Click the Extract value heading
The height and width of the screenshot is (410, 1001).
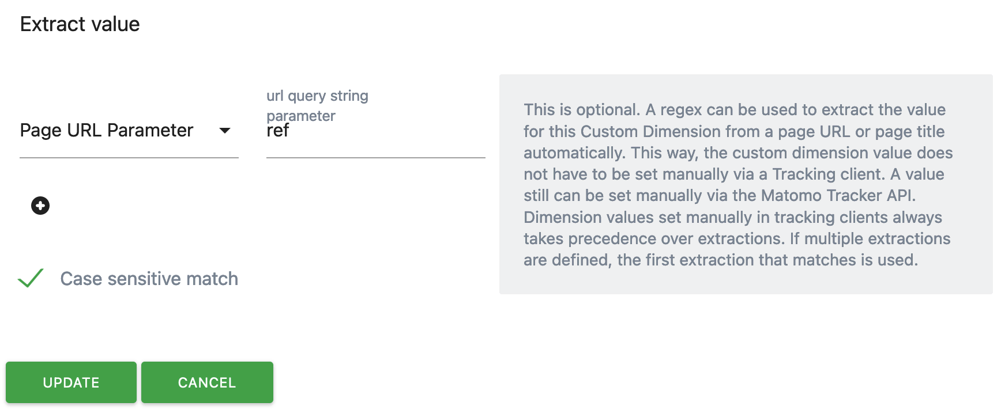coord(80,24)
